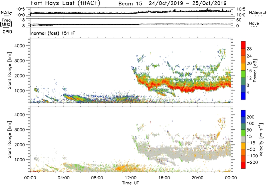This screenshot has width=267, height=185.
Task: Click the '12:00' time axis tick label
Action: tap(130, 178)
